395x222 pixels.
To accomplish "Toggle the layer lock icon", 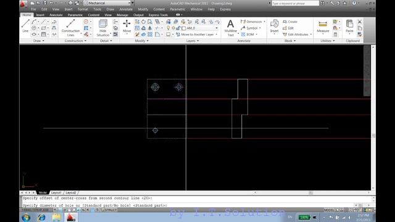I will (178, 28).
